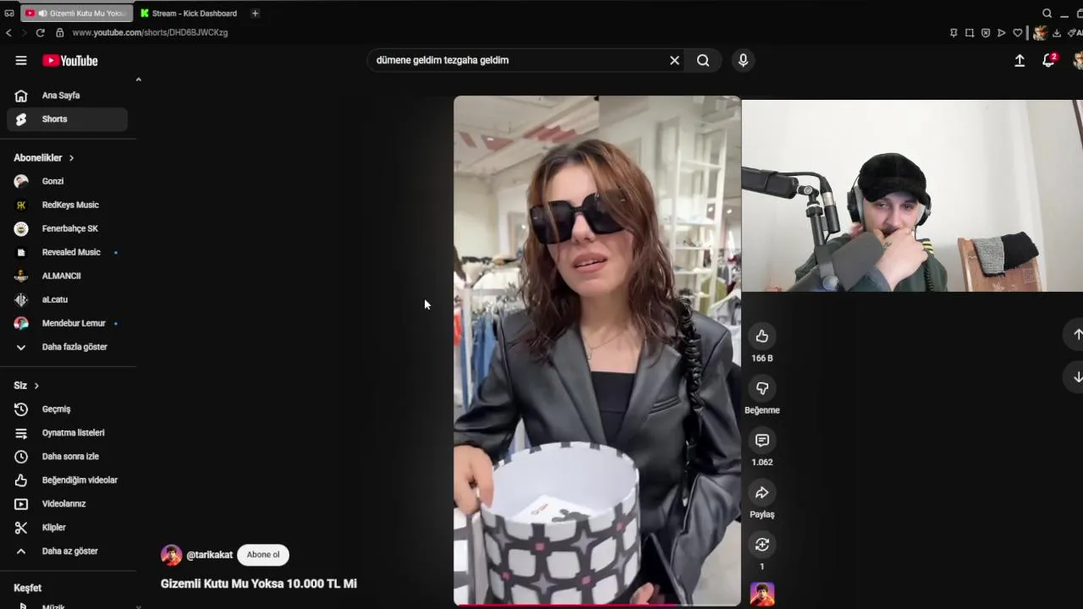Open the Fenerbahçe SK channel
The height and width of the screenshot is (609, 1083).
[x=68, y=228]
